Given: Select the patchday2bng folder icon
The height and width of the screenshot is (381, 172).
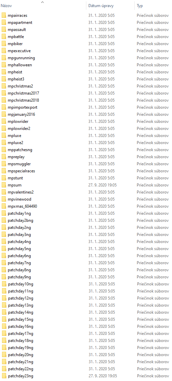Looking at the screenshot, I should pyautogui.click(x=4, y=221).
